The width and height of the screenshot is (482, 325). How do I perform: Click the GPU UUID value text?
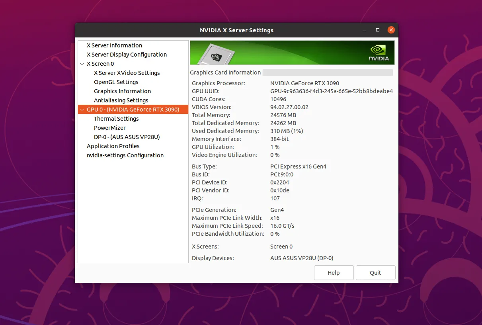[332, 91]
